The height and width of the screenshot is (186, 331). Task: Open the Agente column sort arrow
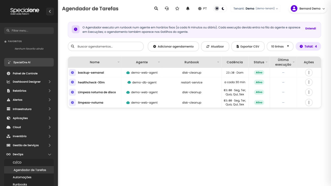pyautogui.click(x=159, y=62)
